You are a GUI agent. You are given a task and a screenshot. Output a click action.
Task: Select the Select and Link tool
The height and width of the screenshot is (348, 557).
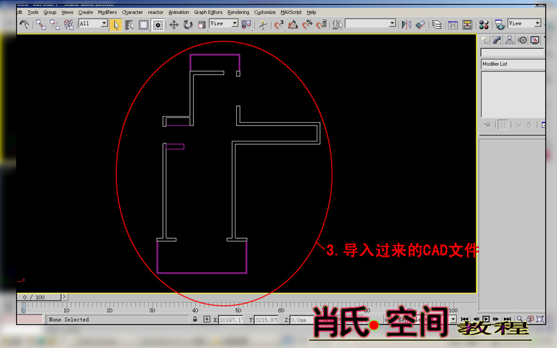pyautogui.click(x=41, y=25)
